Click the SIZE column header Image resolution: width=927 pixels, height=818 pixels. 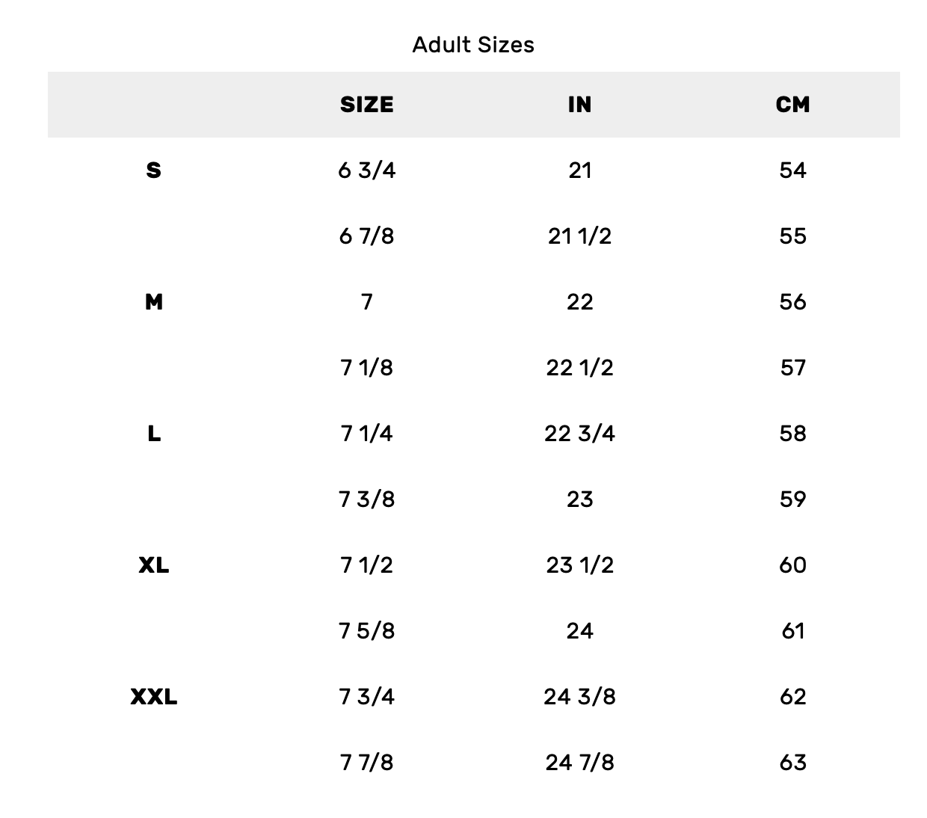366,105
